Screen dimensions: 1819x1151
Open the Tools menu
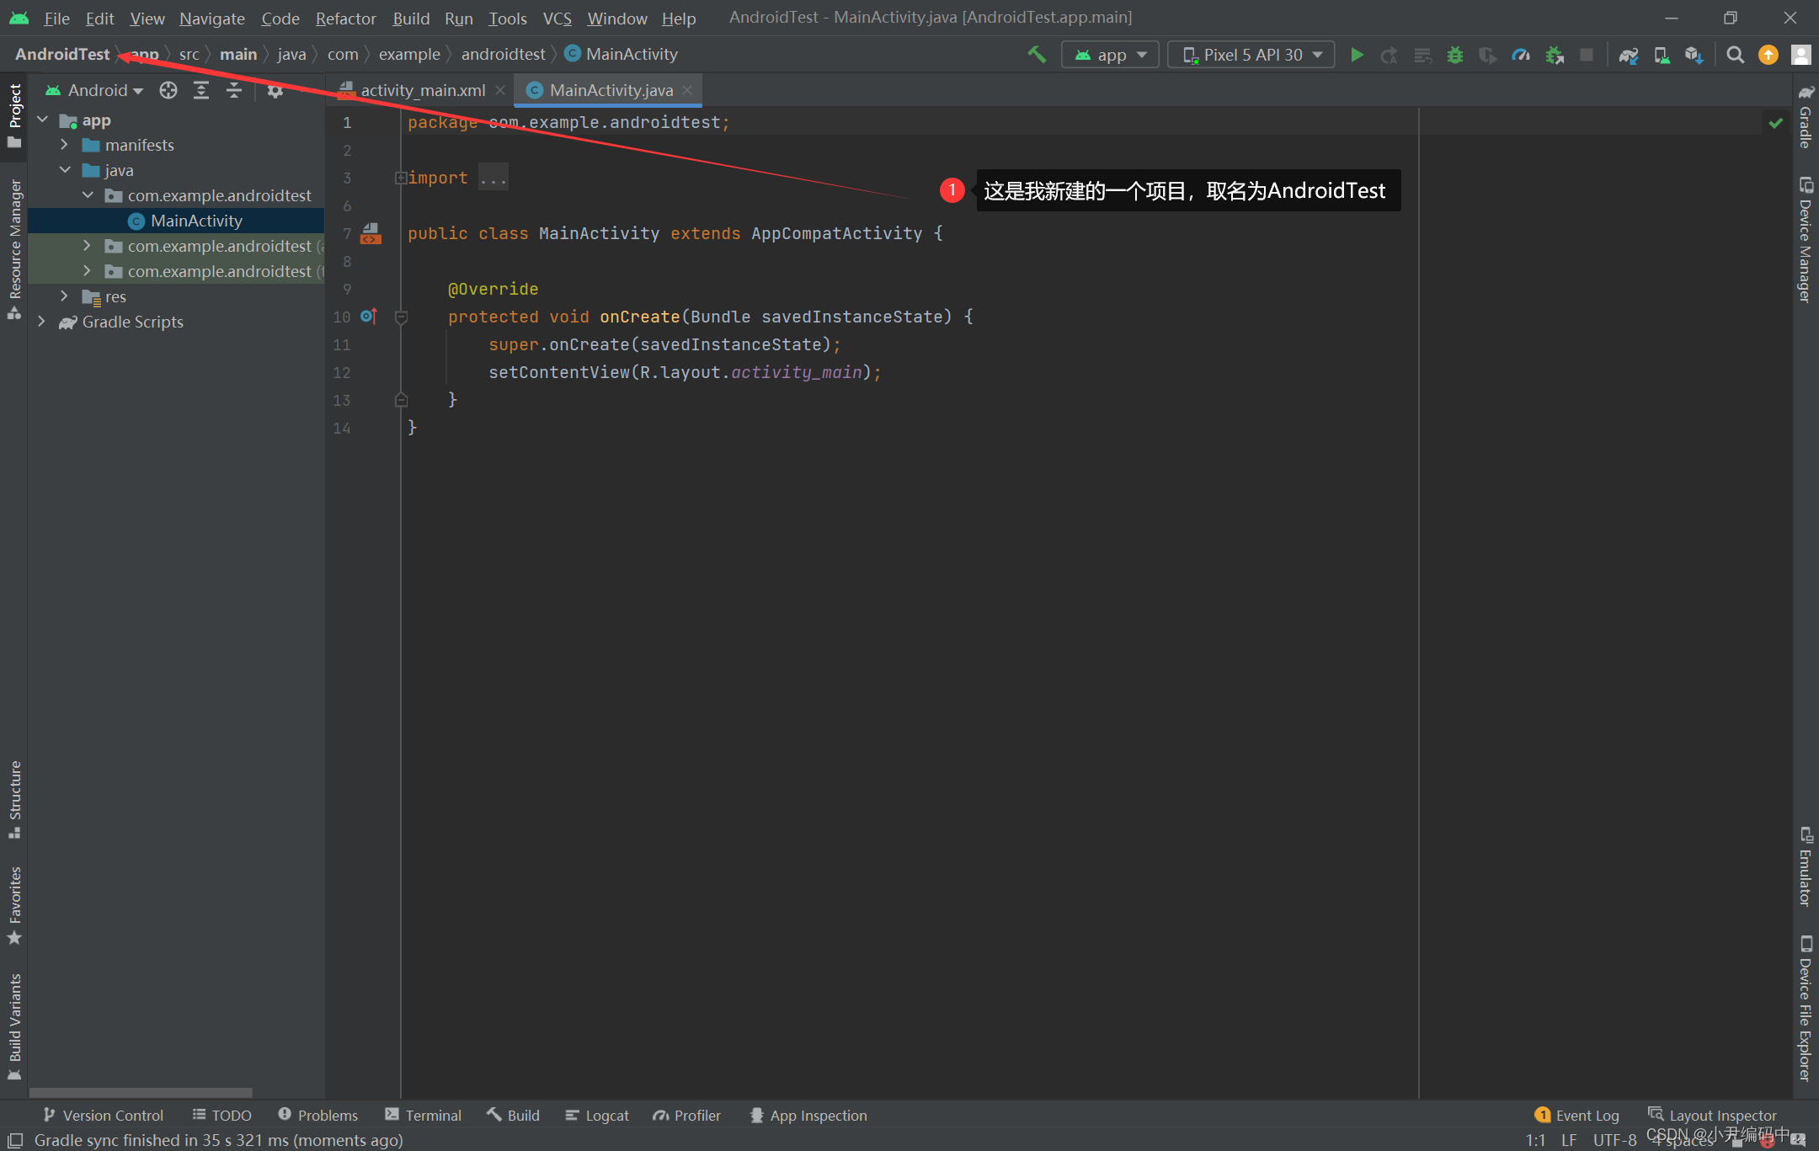(507, 18)
